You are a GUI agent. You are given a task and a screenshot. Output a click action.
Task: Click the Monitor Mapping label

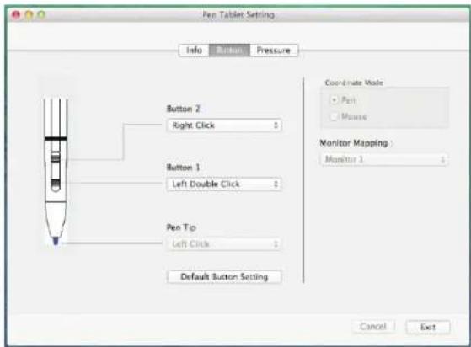point(354,143)
